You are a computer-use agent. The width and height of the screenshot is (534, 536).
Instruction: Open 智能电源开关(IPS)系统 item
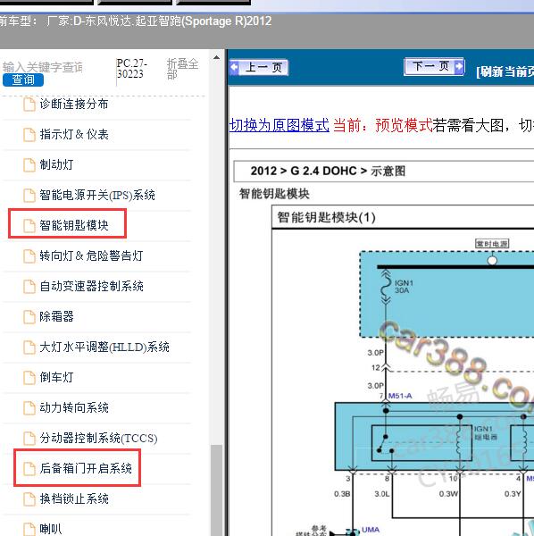click(x=97, y=195)
